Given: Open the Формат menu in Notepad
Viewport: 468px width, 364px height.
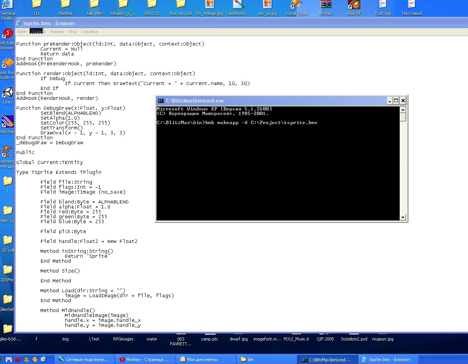Looking at the screenshot, I should point(57,32).
